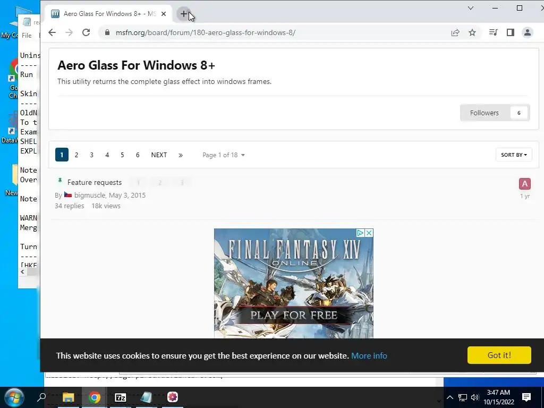Click the msfn.org address bar
This screenshot has width=544, height=408.
click(x=206, y=32)
